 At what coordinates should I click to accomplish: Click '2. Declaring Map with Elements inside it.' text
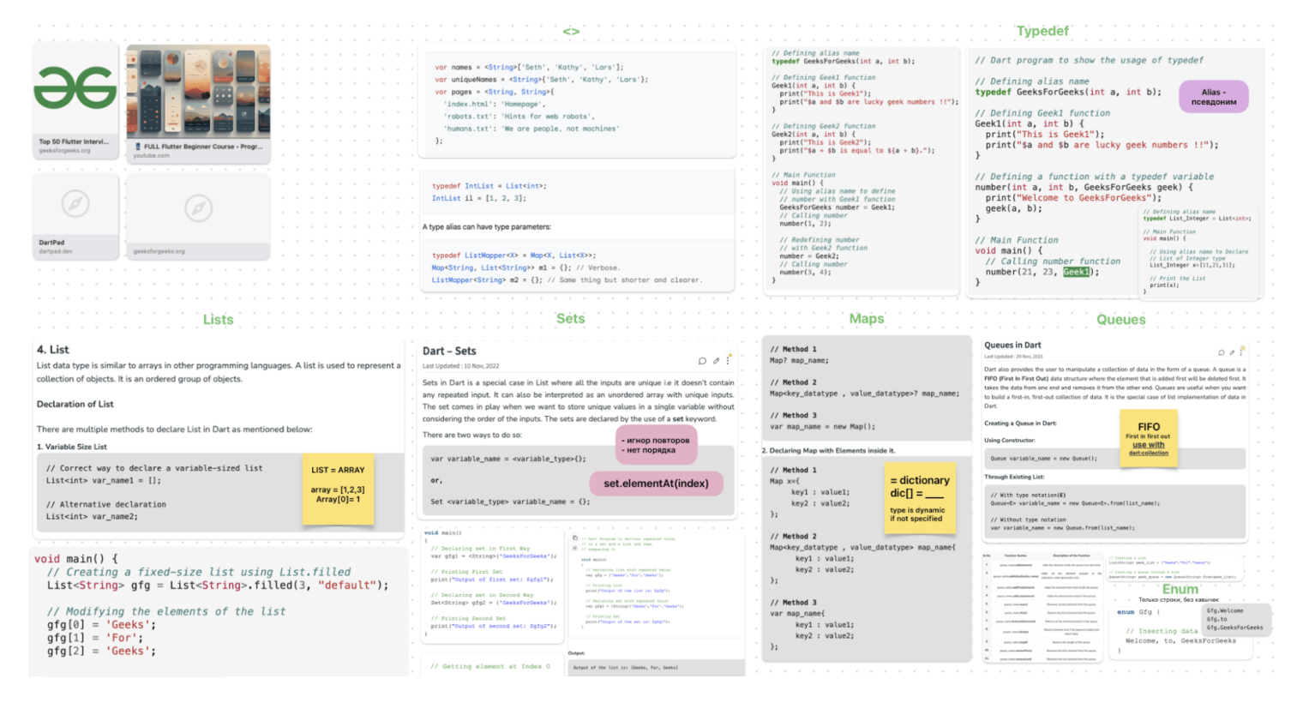(x=828, y=450)
